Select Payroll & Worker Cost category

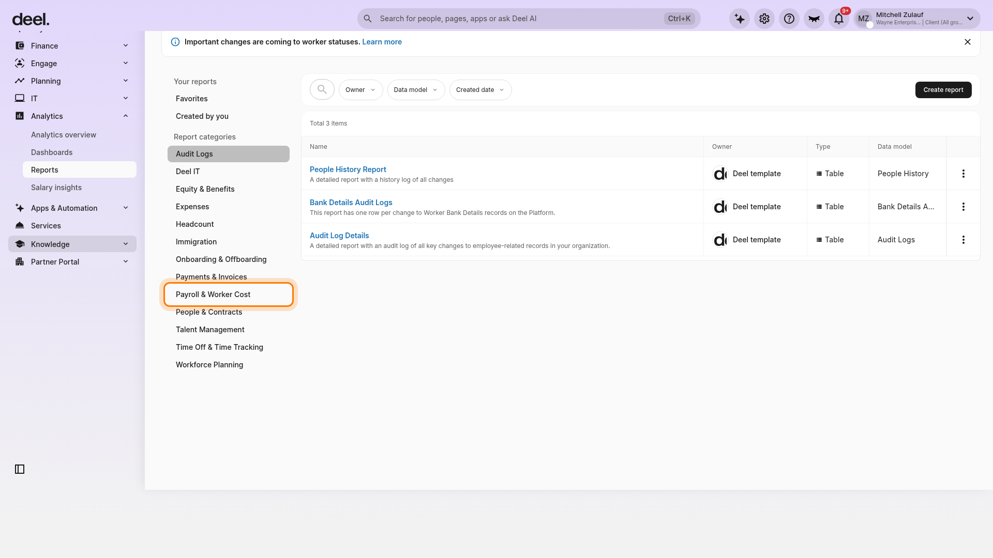click(x=229, y=295)
